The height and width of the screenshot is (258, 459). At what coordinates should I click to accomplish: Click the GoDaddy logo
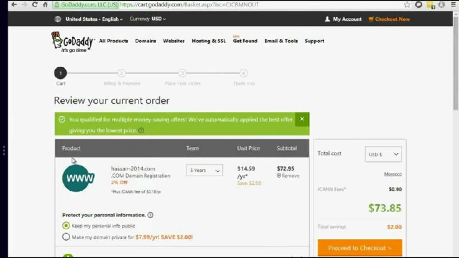73,42
